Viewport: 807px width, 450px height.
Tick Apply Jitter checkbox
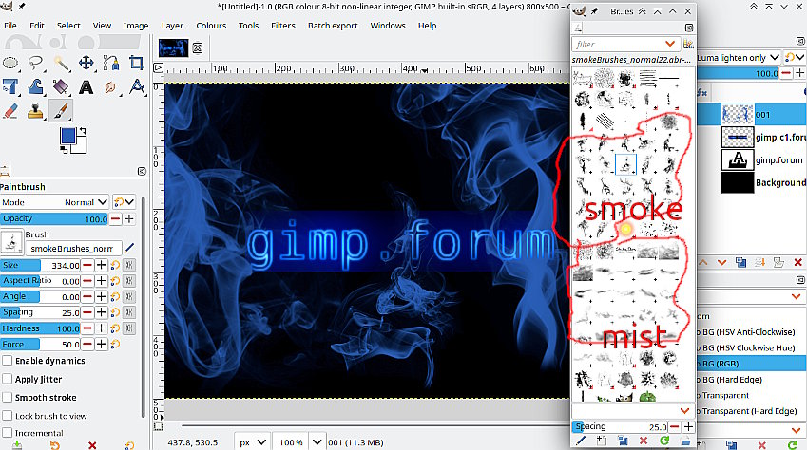(x=8, y=379)
